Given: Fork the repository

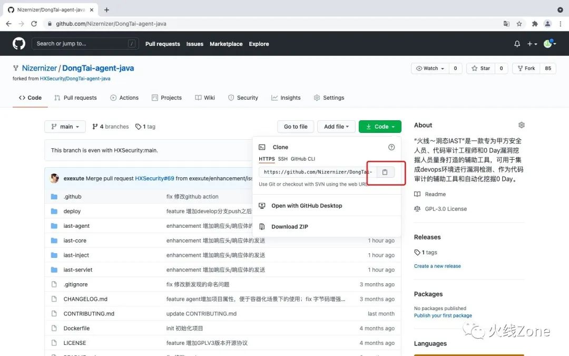Looking at the screenshot, I should [x=526, y=68].
